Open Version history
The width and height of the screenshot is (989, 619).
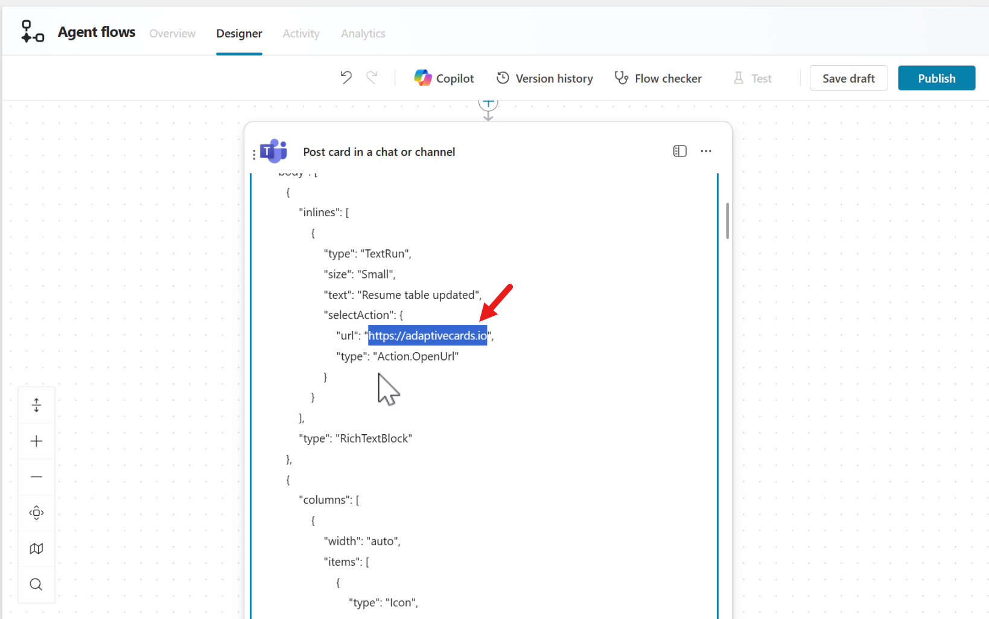pyautogui.click(x=544, y=77)
